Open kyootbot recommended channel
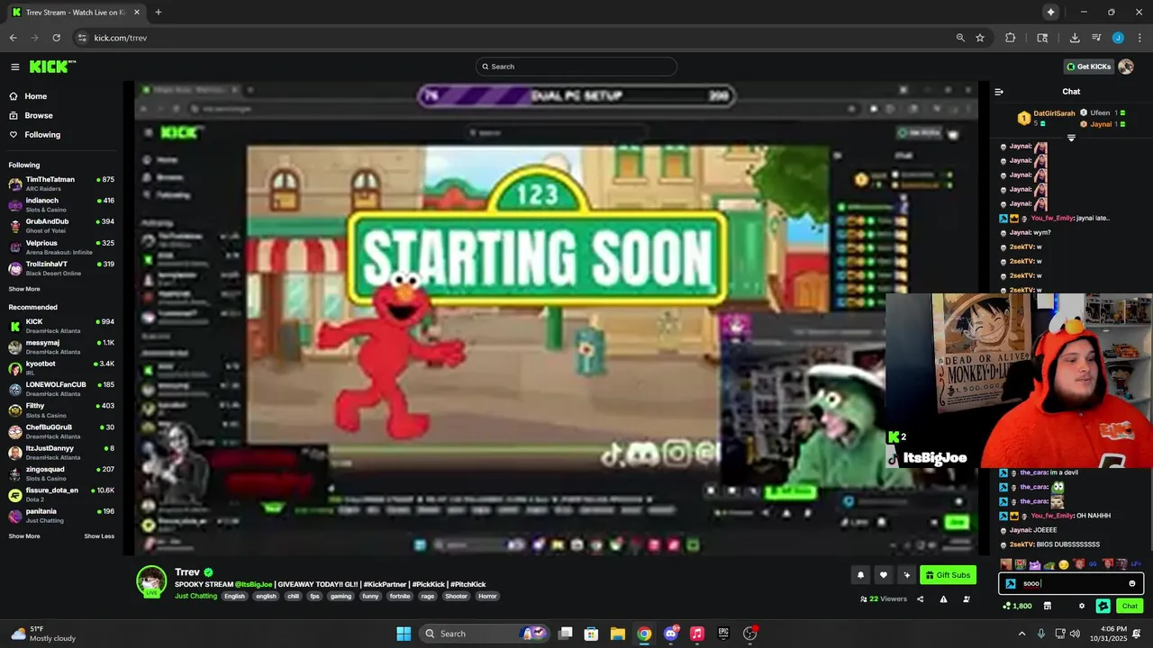 coord(61,367)
